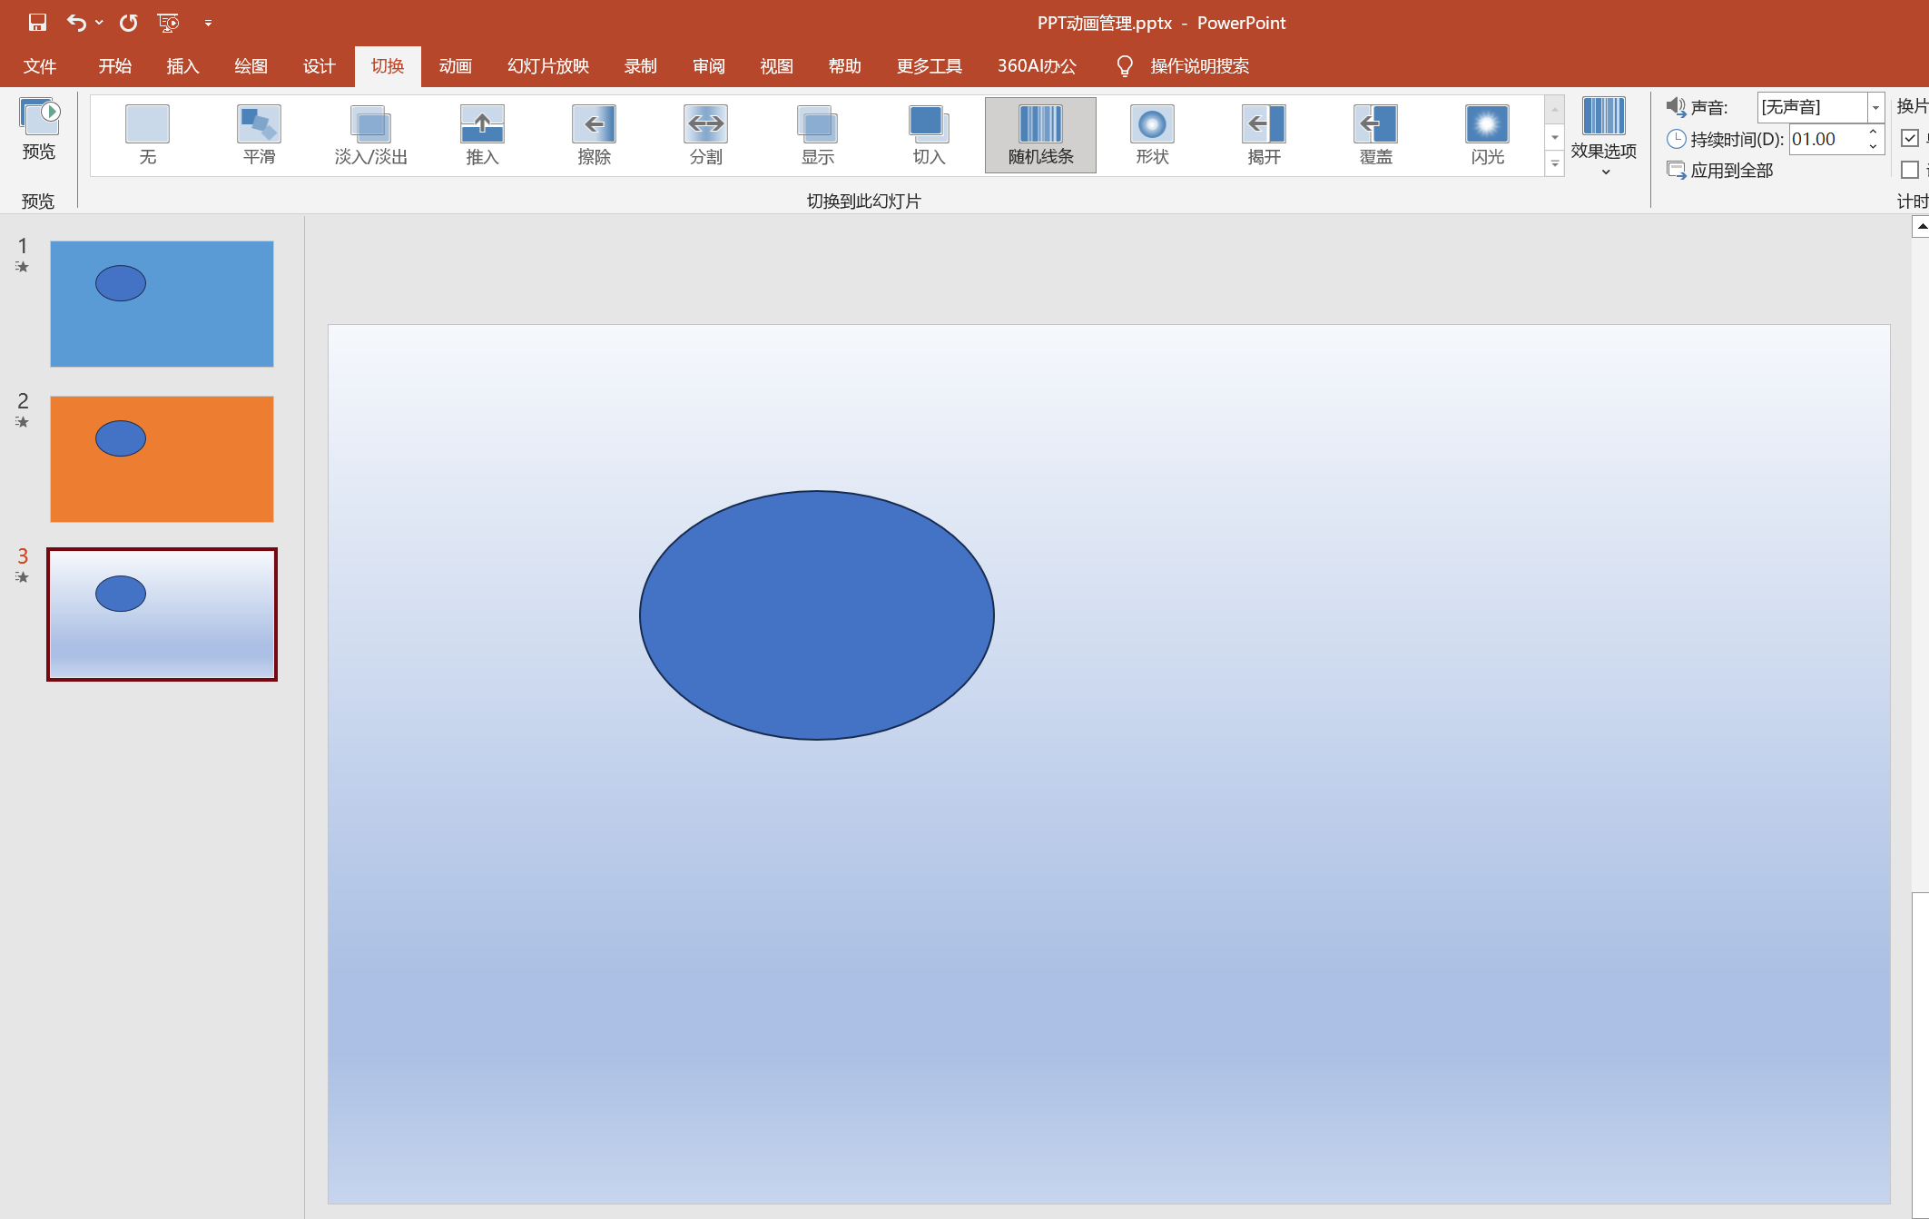Increase duration with the up stepper
Screen dimensions: 1929x1219
(x=1873, y=133)
